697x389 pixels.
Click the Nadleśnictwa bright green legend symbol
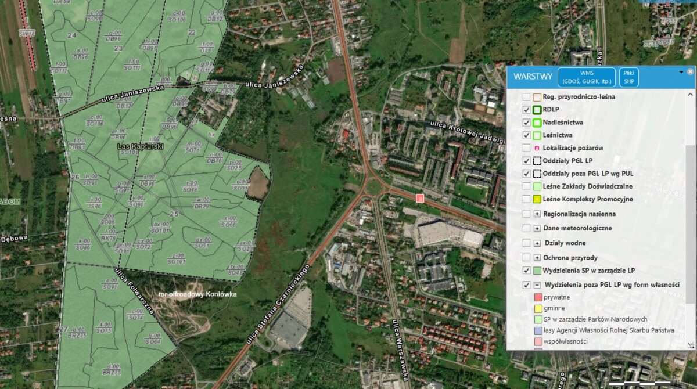point(537,123)
